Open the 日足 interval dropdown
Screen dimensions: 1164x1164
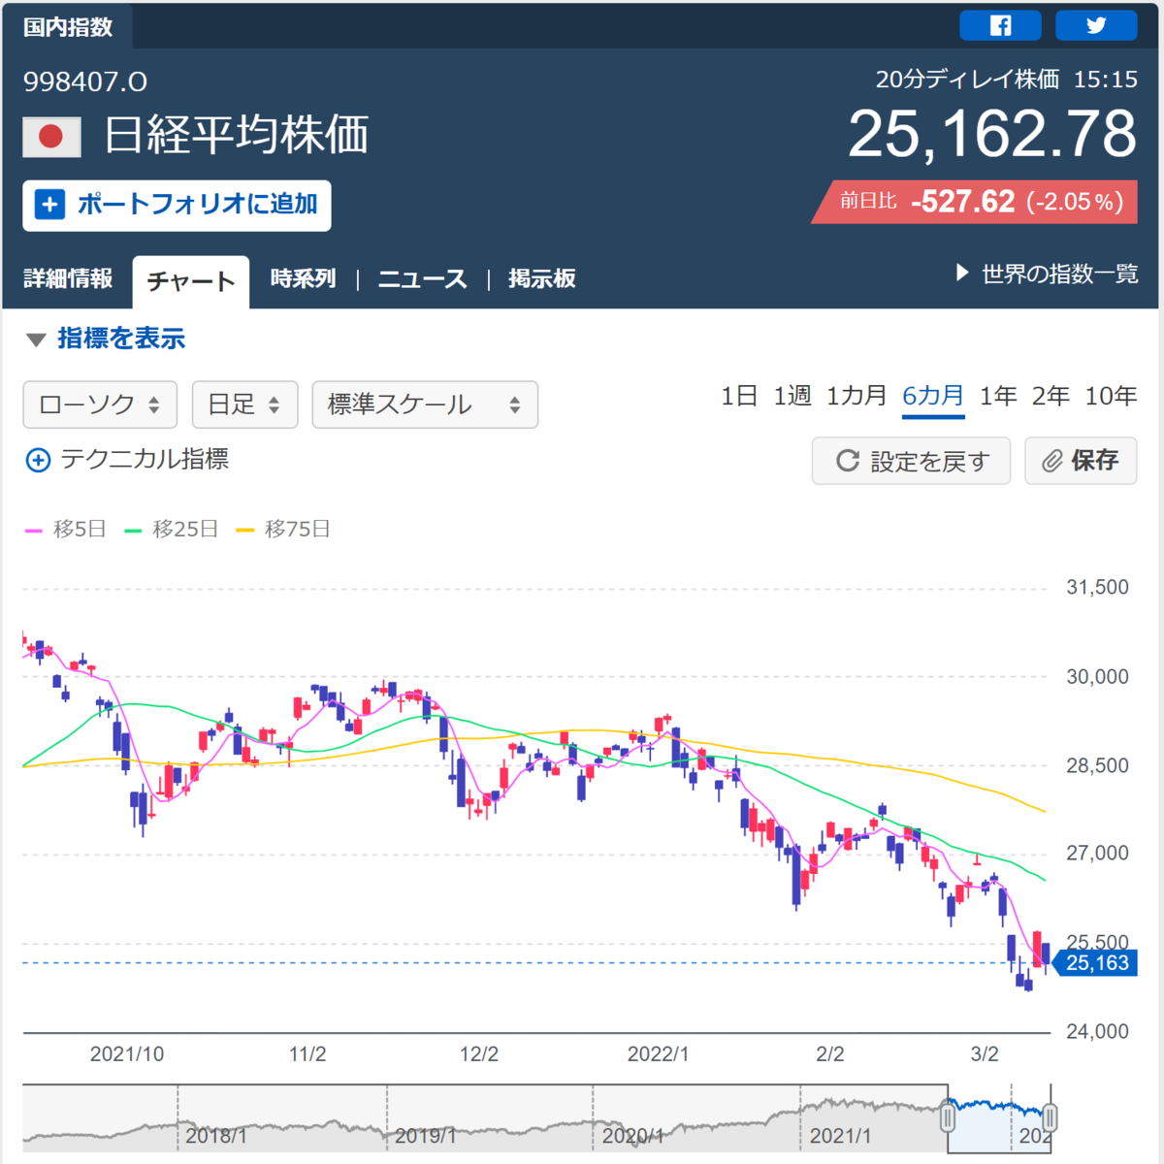pyautogui.click(x=243, y=404)
